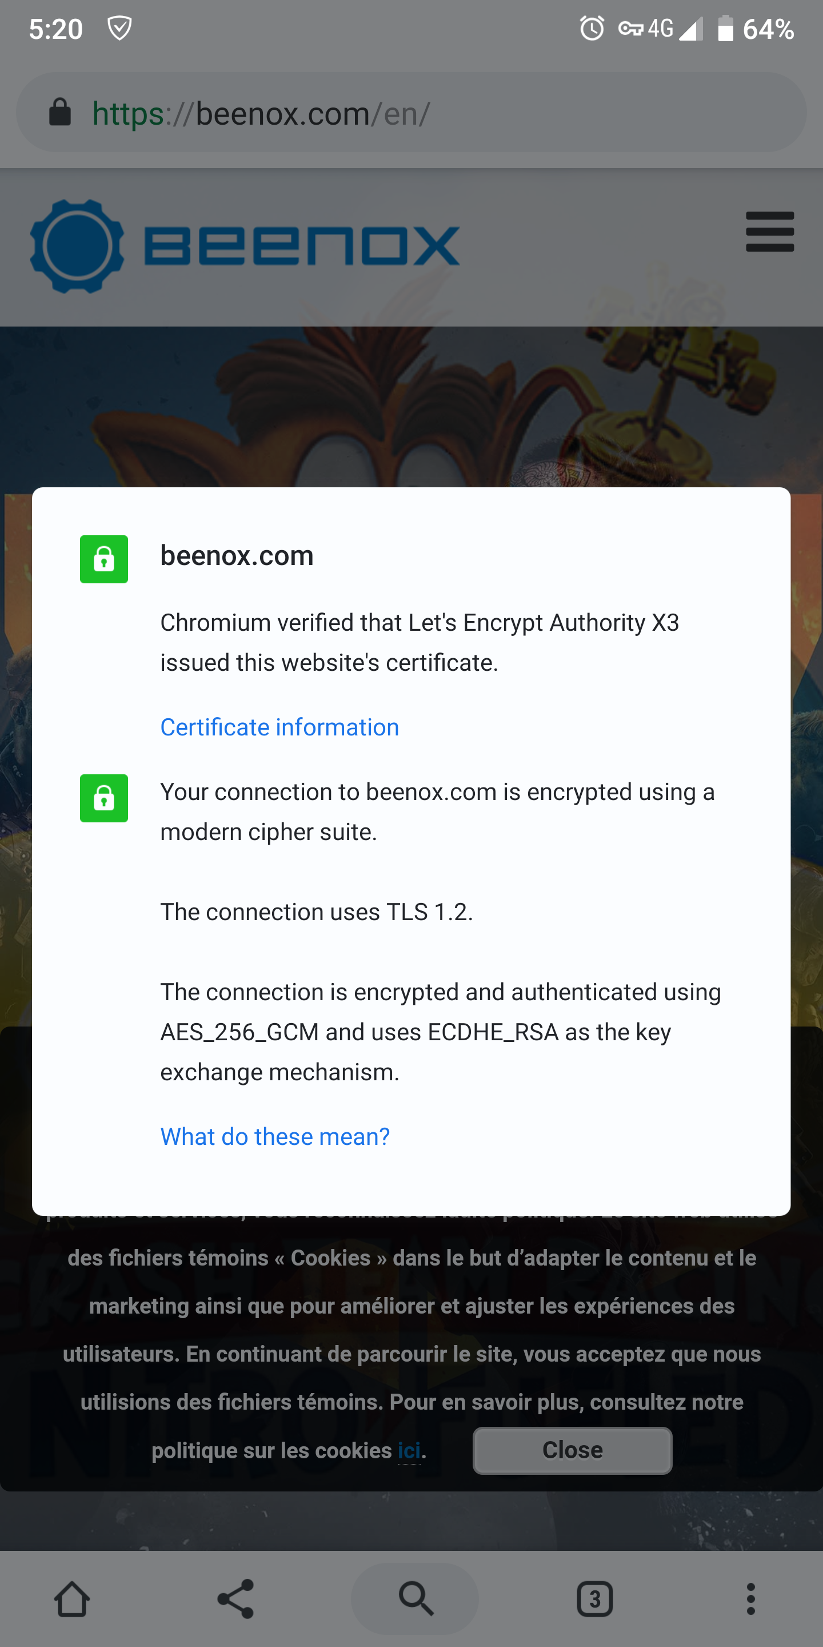Tap the shield icon in the status bar
Screen dimensions: 823x1647
pos(121,28)
